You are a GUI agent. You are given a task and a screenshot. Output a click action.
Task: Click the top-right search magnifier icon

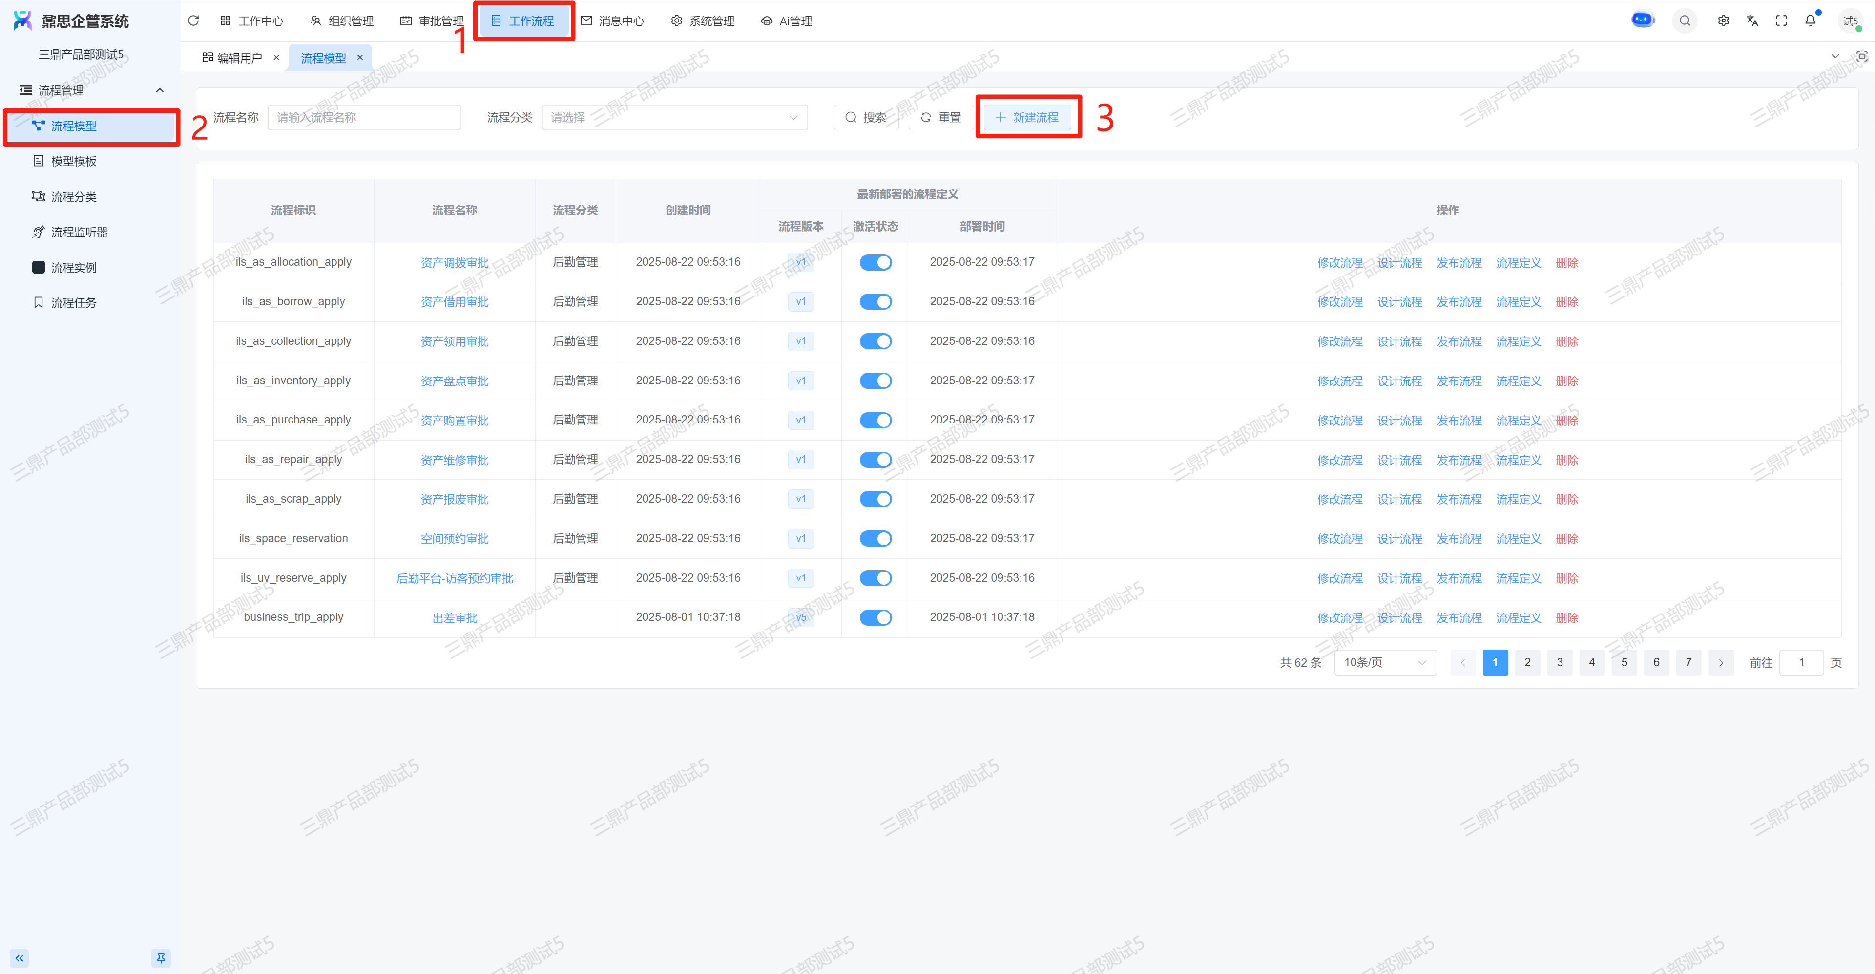tap(1684, 21)
